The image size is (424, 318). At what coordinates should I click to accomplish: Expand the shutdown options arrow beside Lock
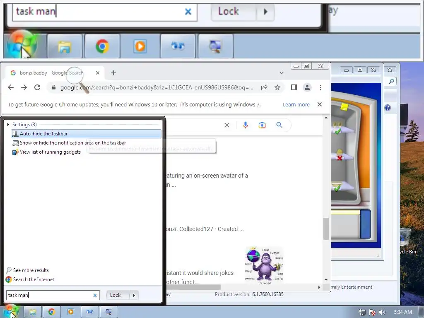tap(134, 295)
